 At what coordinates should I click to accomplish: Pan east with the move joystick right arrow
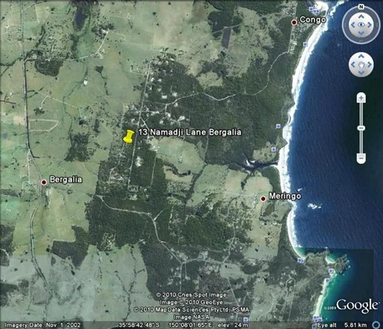click(369, 64)
